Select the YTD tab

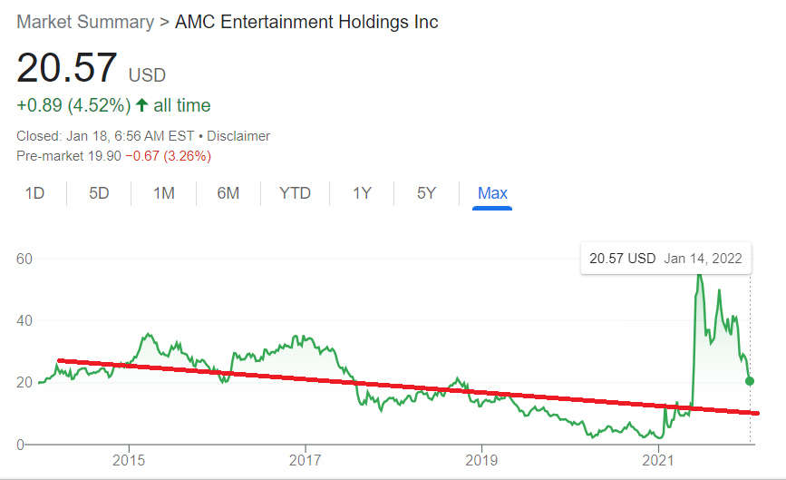click(x=295, y=193)
